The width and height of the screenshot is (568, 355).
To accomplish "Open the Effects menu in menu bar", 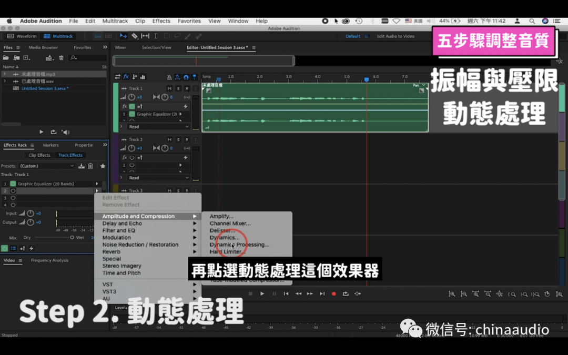I will [161, 21].
